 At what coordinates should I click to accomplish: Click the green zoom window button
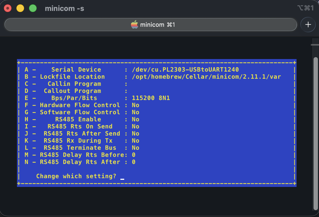pos(33,8)
